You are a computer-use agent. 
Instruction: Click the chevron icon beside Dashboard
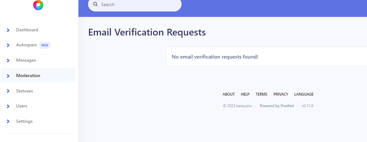(8, 30)
